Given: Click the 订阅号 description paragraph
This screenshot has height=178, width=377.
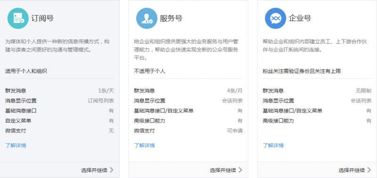Looking at the screenshot, I should (57, 46).
